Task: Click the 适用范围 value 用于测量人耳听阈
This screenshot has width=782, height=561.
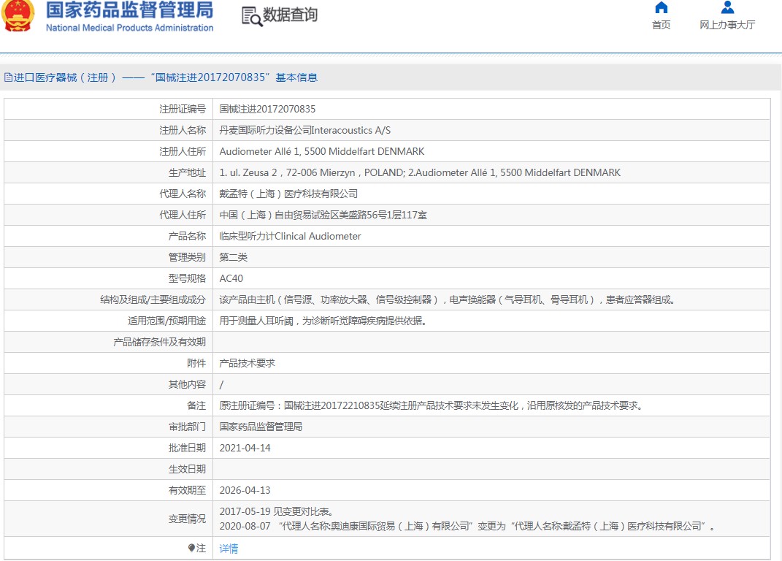Action: point(323,321)
